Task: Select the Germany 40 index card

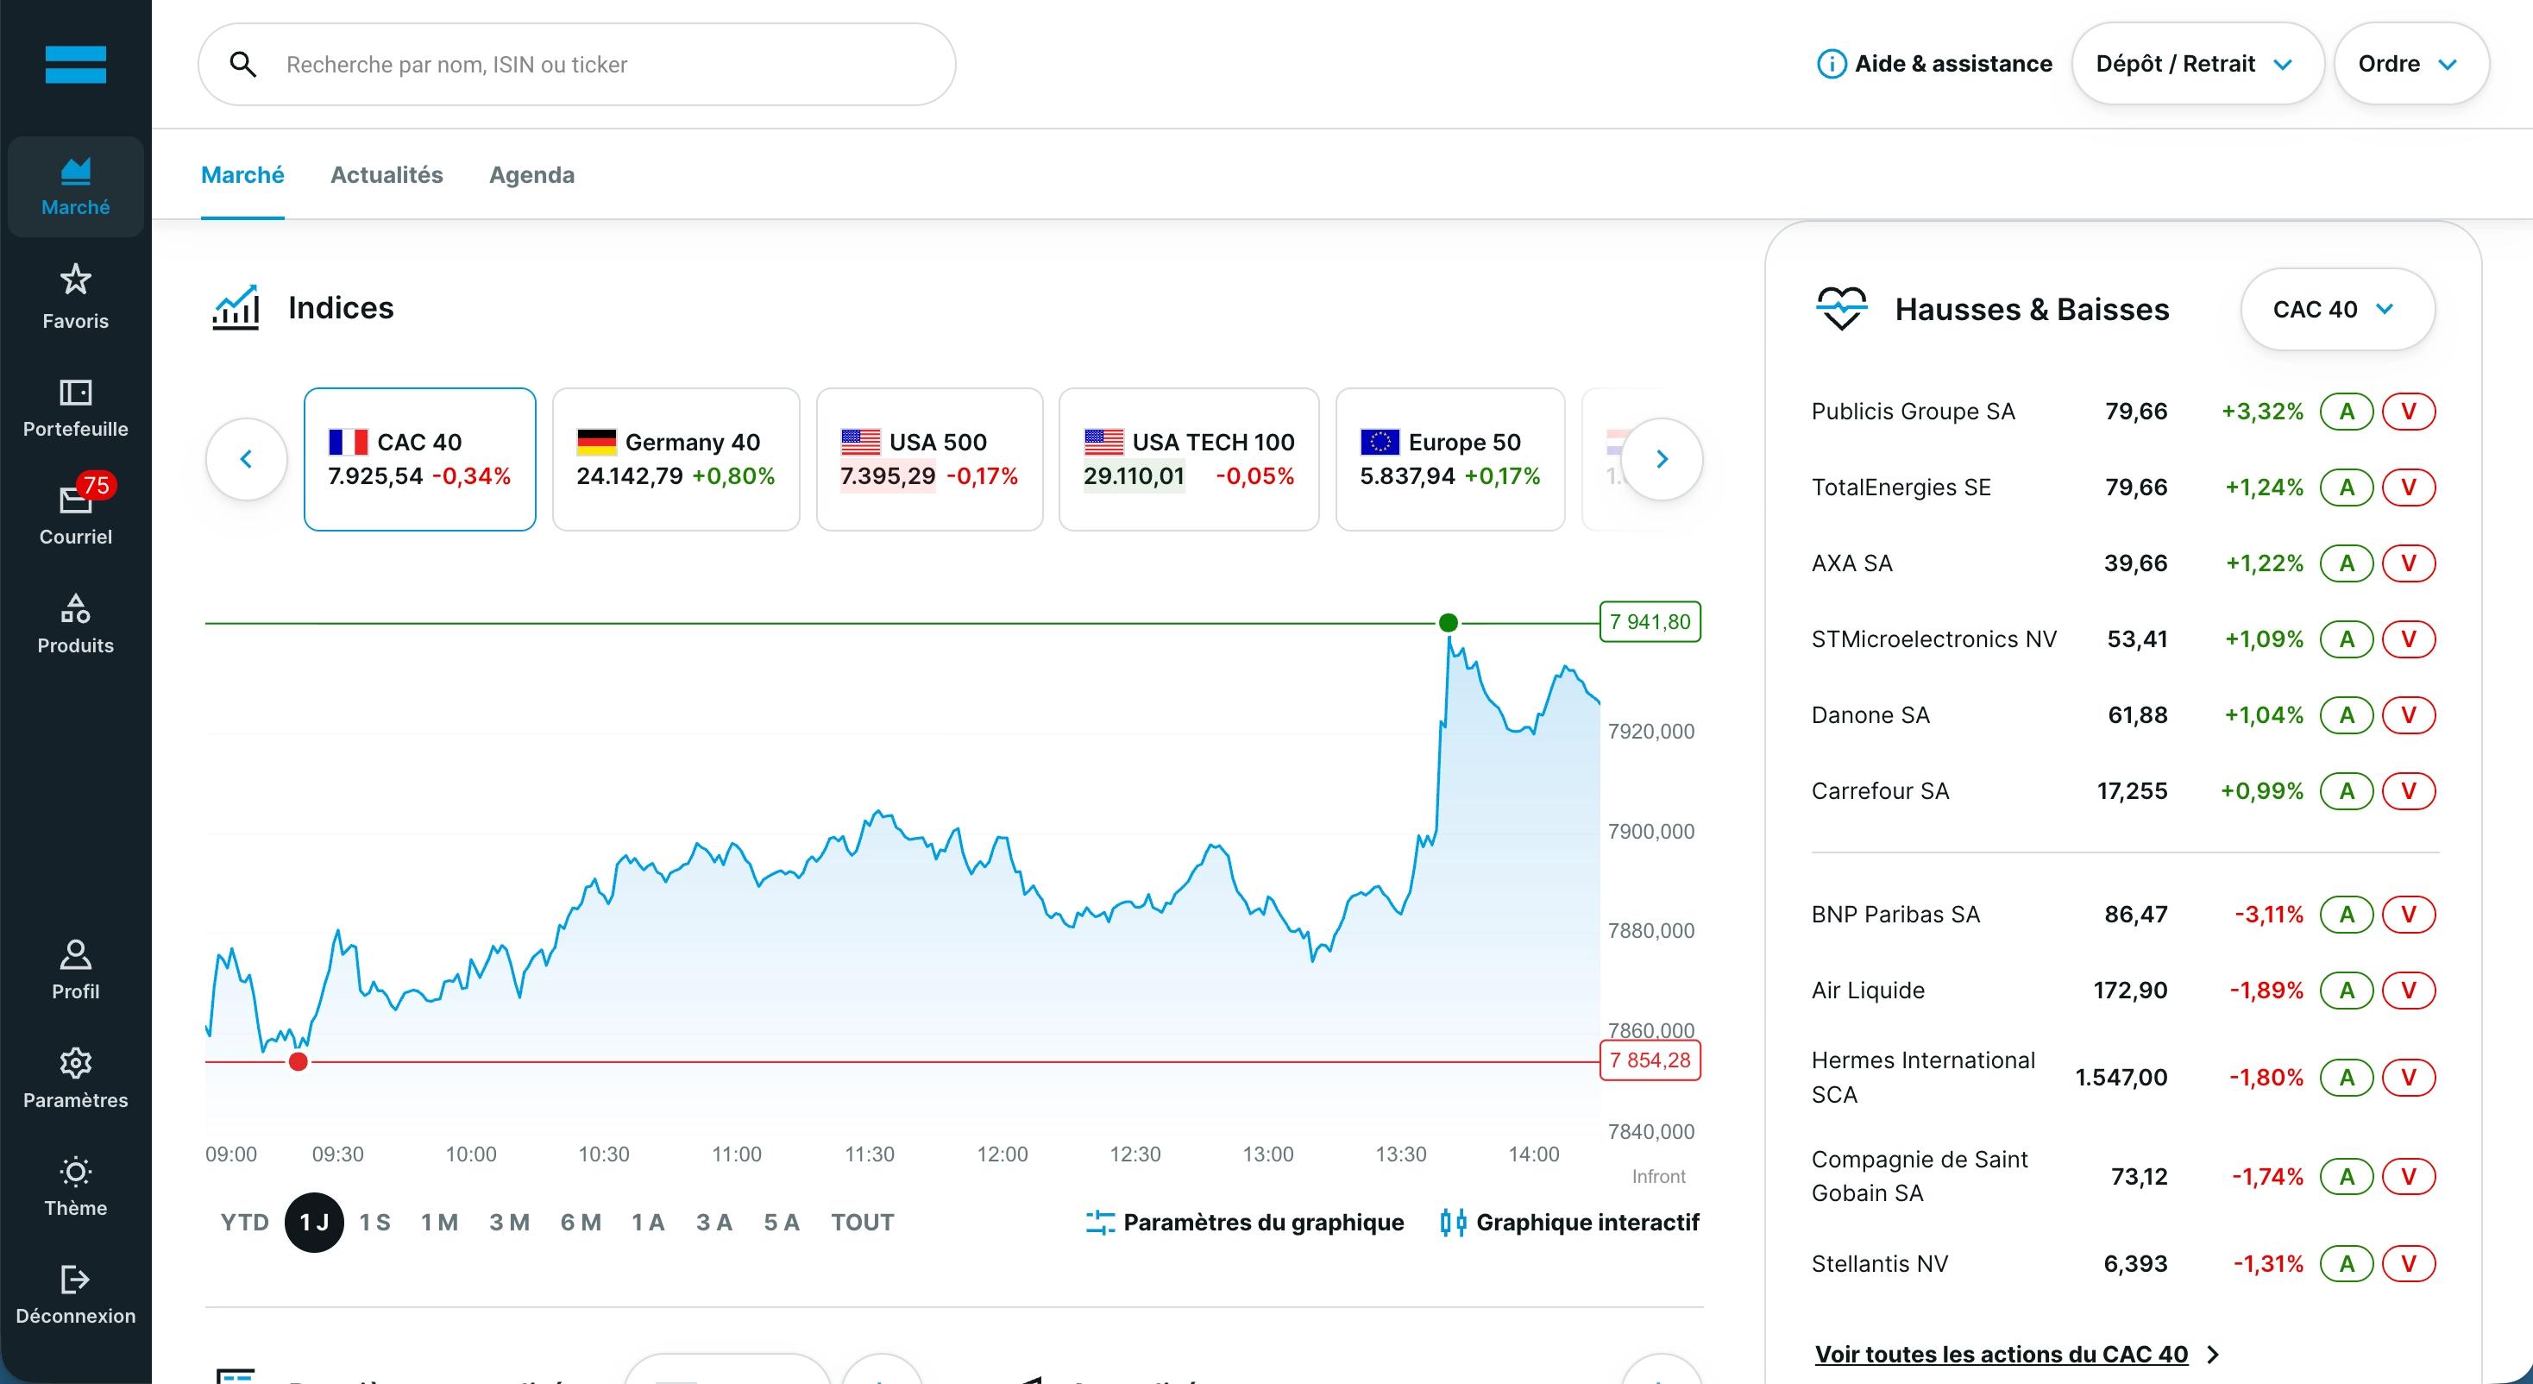Action: click(x=676, y=459)
